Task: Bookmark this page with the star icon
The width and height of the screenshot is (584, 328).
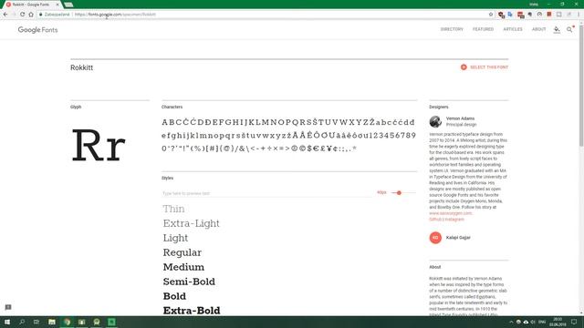Action: coord(491,15)
